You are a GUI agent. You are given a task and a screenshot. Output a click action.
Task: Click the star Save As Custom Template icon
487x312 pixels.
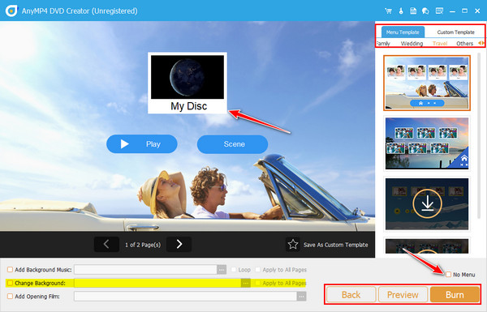tap(292, 245)
